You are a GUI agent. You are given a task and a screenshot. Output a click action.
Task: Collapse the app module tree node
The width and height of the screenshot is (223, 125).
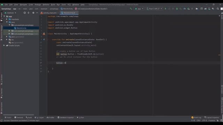pyautogui.click(x=4, y=16)
